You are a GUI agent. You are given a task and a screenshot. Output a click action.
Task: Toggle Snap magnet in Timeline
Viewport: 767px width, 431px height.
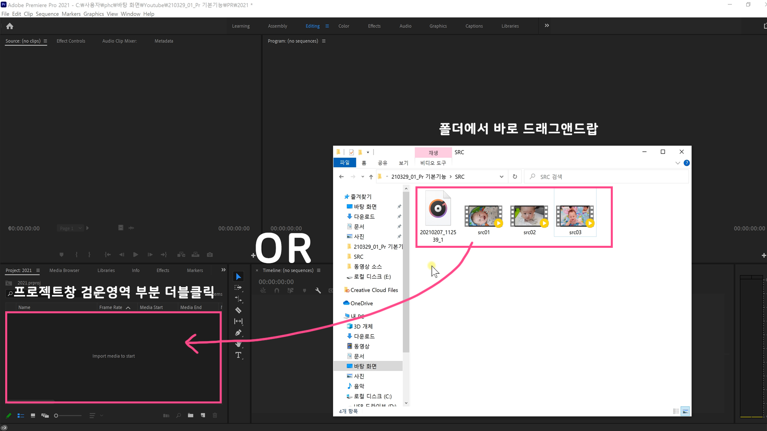point(277,291)
